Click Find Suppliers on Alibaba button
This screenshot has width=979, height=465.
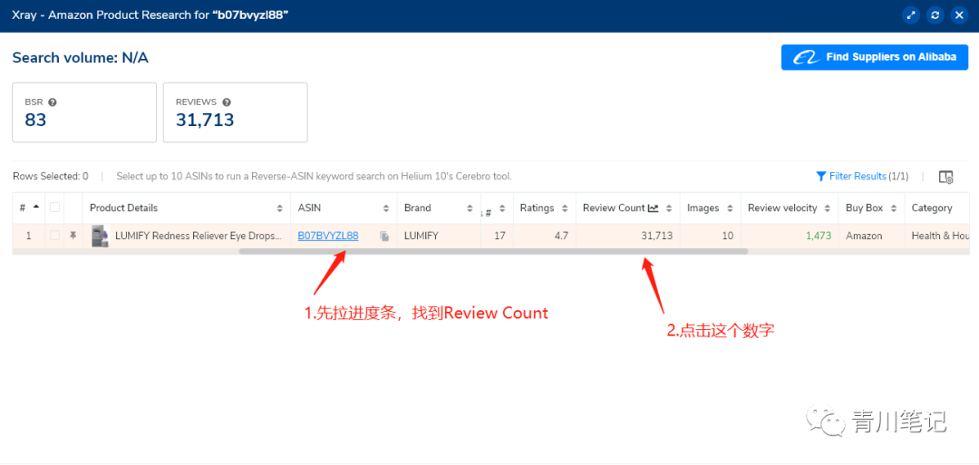point(874,57)
